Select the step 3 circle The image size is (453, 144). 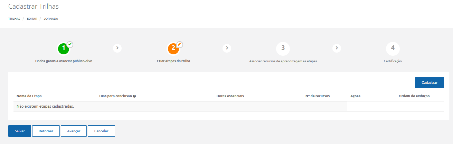(x=283, y=48)
